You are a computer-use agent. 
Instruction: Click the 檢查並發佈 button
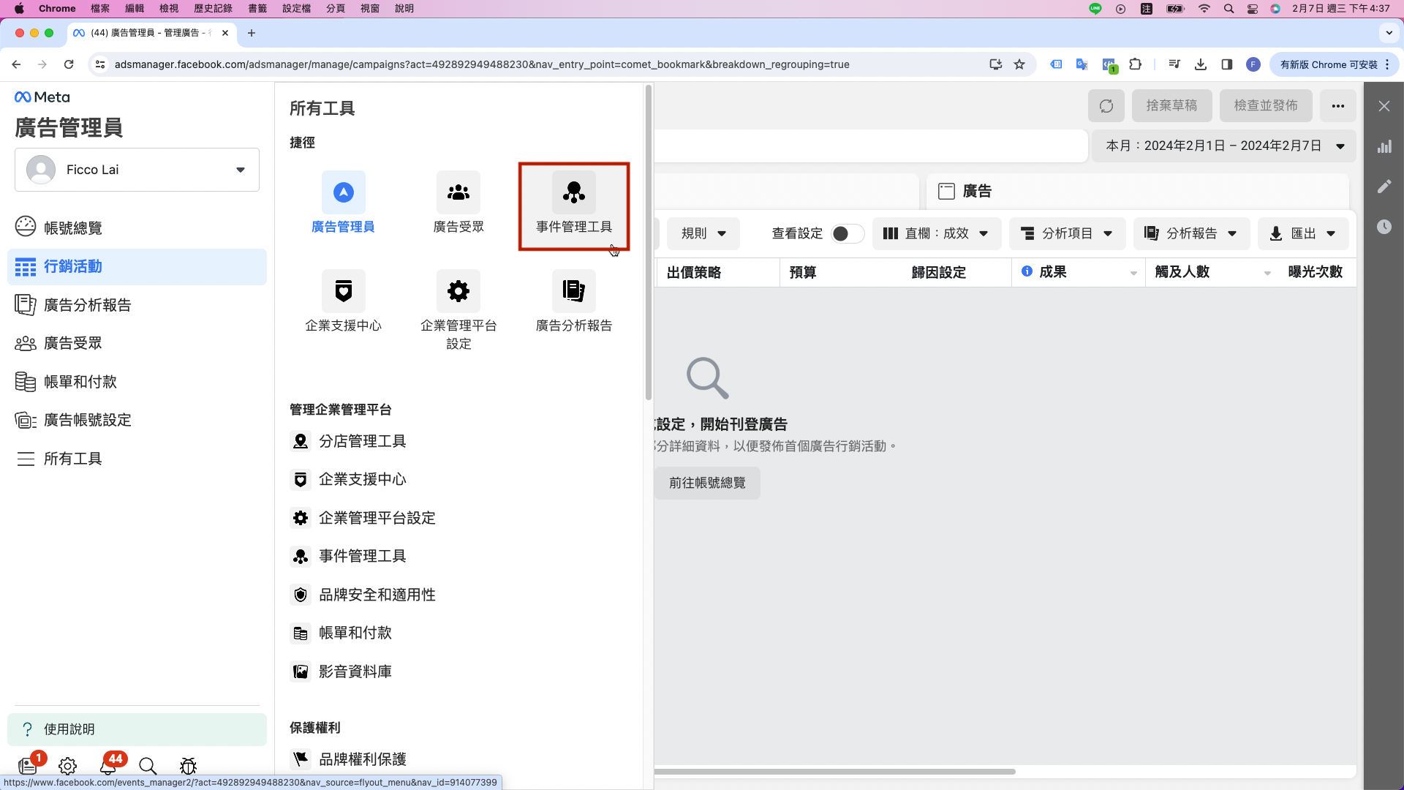coord(1266,106)
